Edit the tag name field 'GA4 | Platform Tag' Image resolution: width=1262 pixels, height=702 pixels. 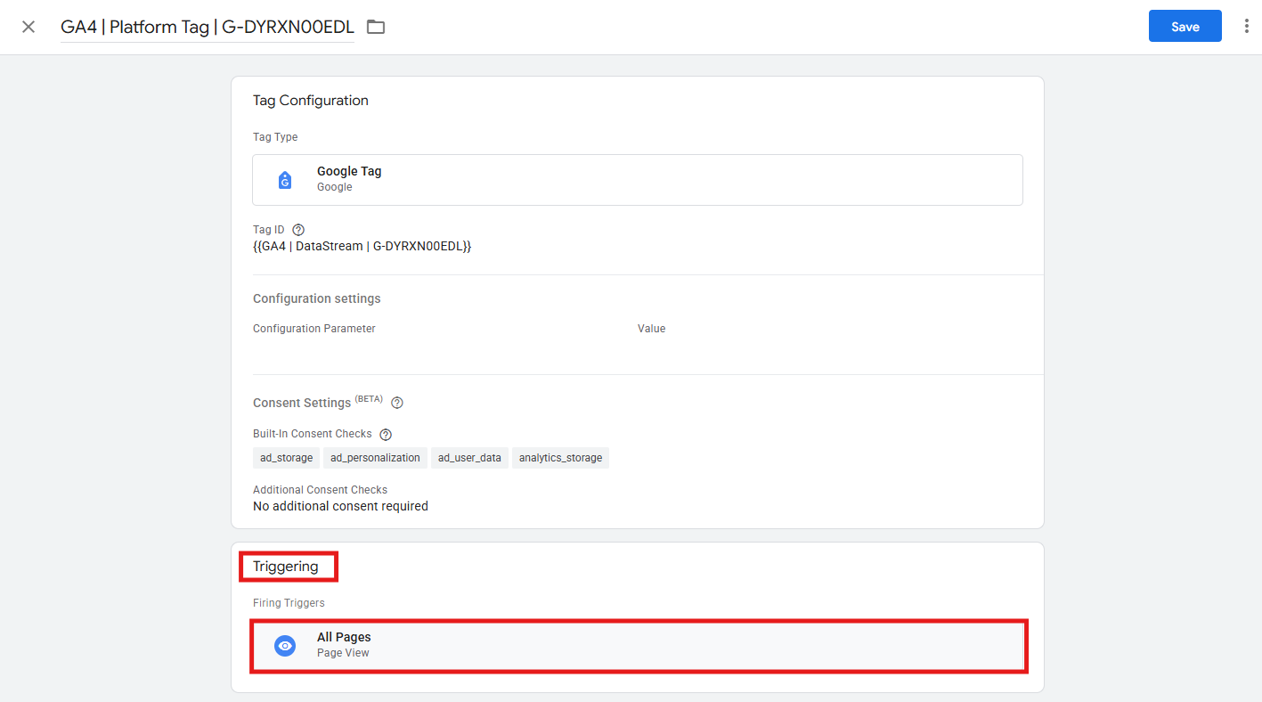(x=208, y=27)
